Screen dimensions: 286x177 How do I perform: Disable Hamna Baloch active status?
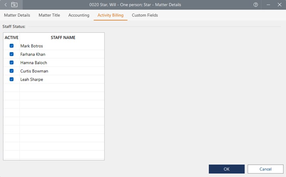coord(11,63)
